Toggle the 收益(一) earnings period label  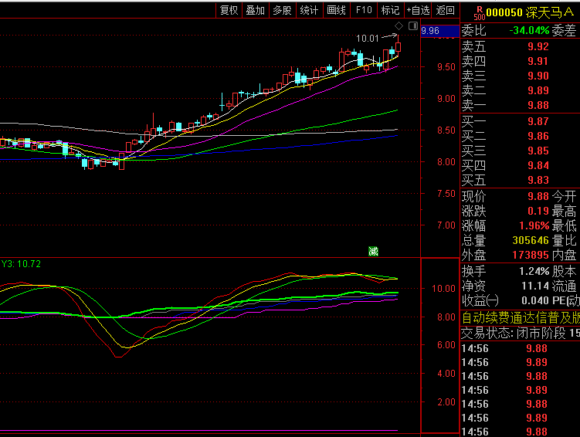click(480, 300)
